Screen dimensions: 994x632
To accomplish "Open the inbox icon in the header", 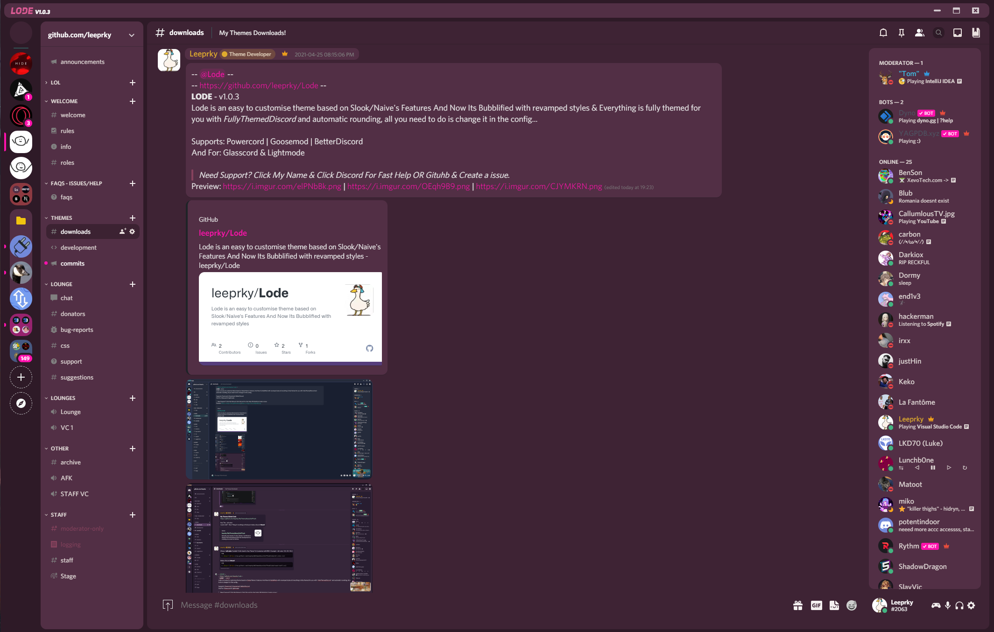I will click(957, 33).
